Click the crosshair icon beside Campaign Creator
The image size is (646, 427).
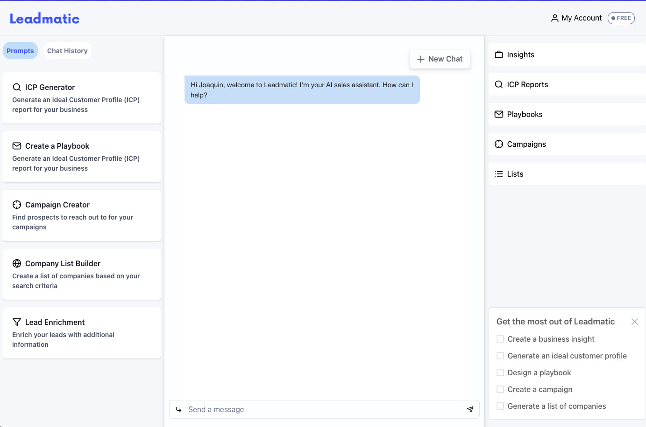pos(17,205)
